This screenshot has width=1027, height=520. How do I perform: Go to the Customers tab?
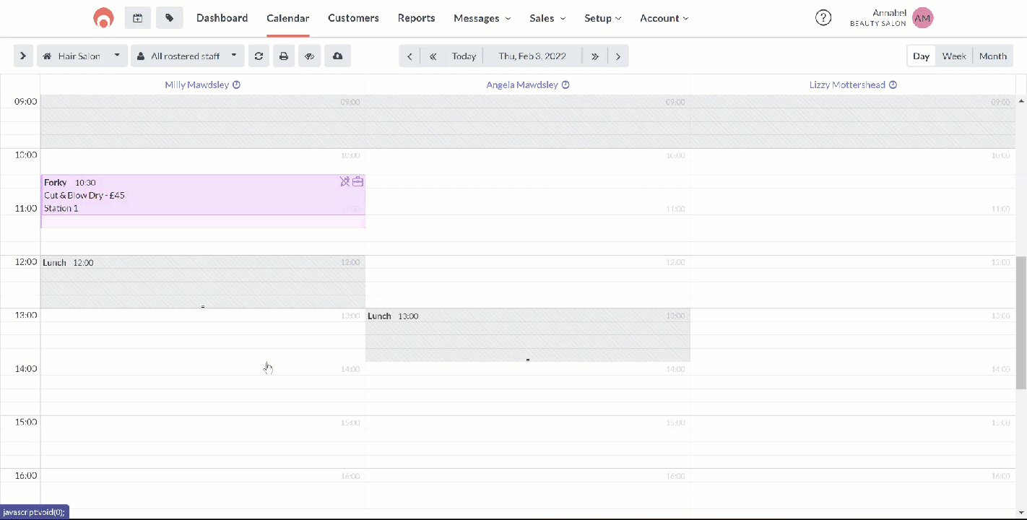[x=353, y=18]
